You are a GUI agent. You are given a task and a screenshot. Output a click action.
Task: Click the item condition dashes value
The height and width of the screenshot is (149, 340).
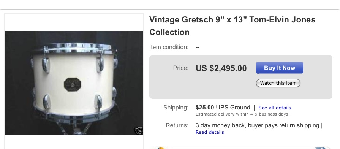[x=198, y=47]
